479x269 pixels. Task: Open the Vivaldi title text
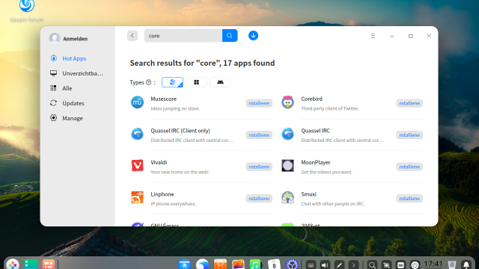tap(159, 162)
